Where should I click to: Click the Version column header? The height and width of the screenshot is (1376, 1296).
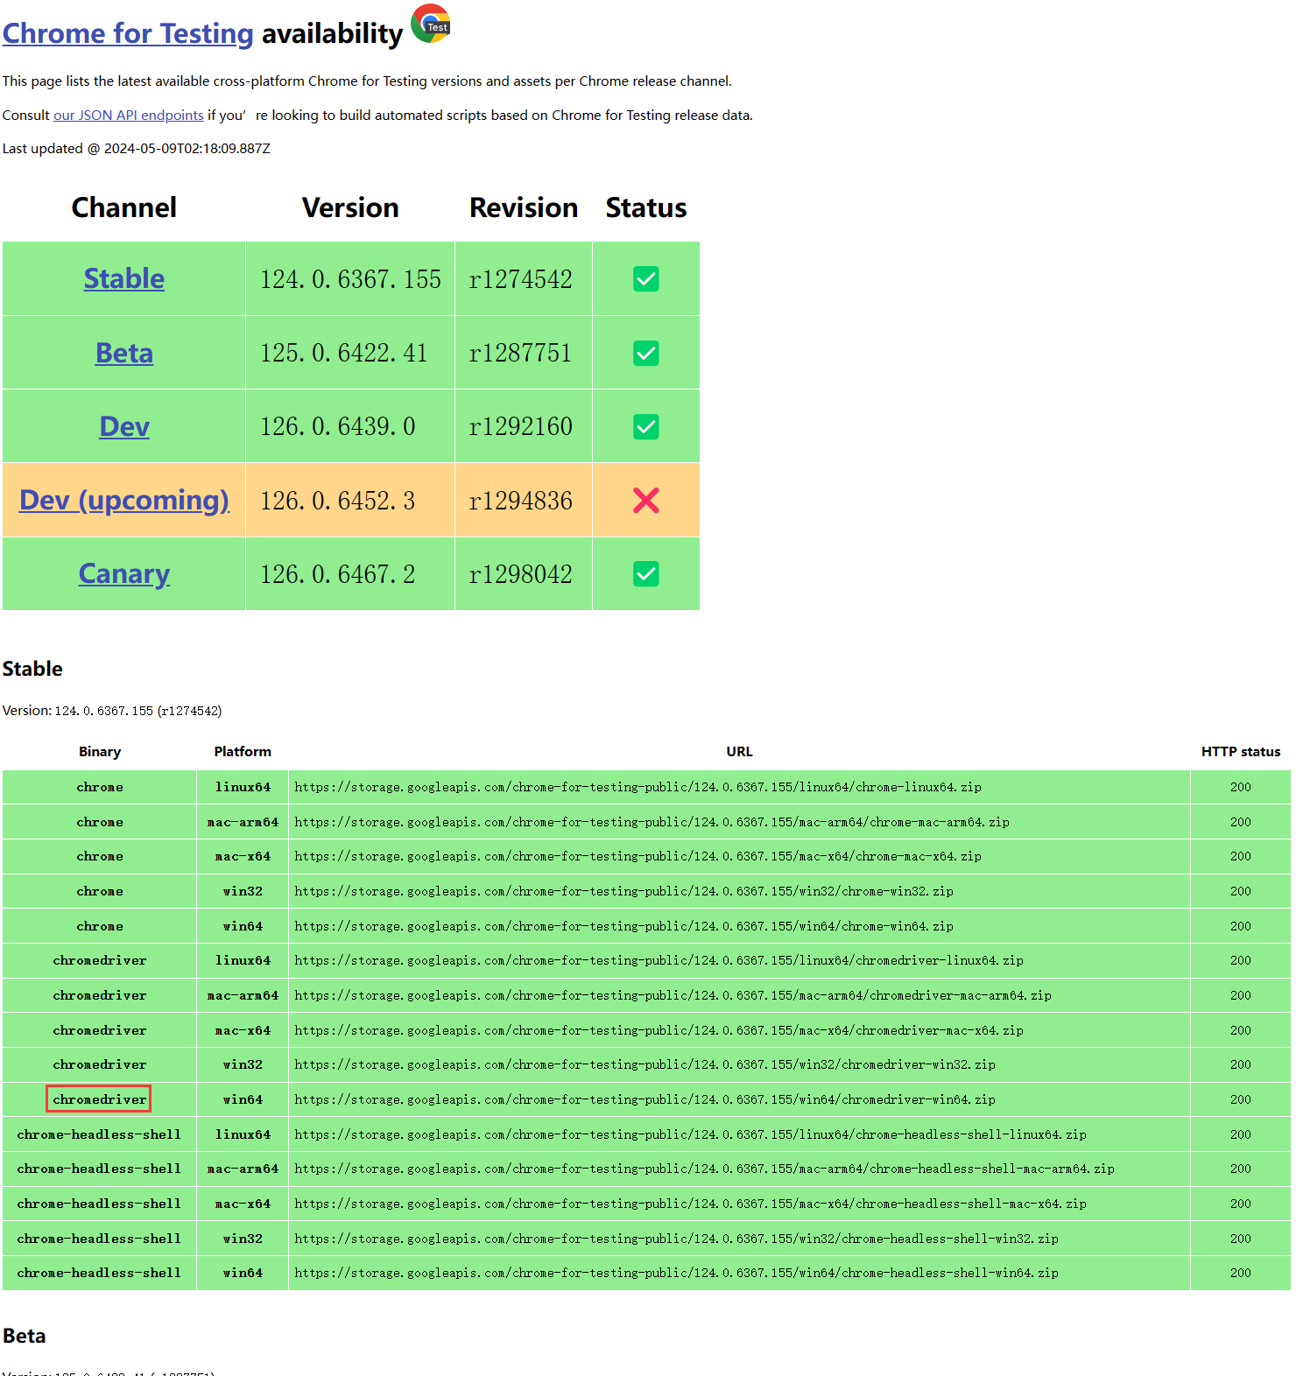(x=350, y=207)
